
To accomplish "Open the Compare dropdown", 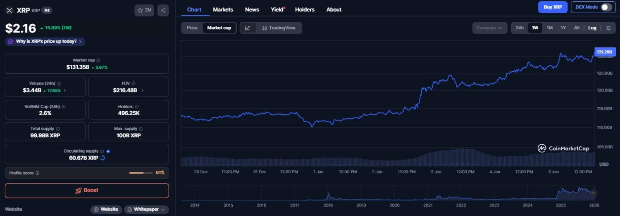I will pos(489,28).
